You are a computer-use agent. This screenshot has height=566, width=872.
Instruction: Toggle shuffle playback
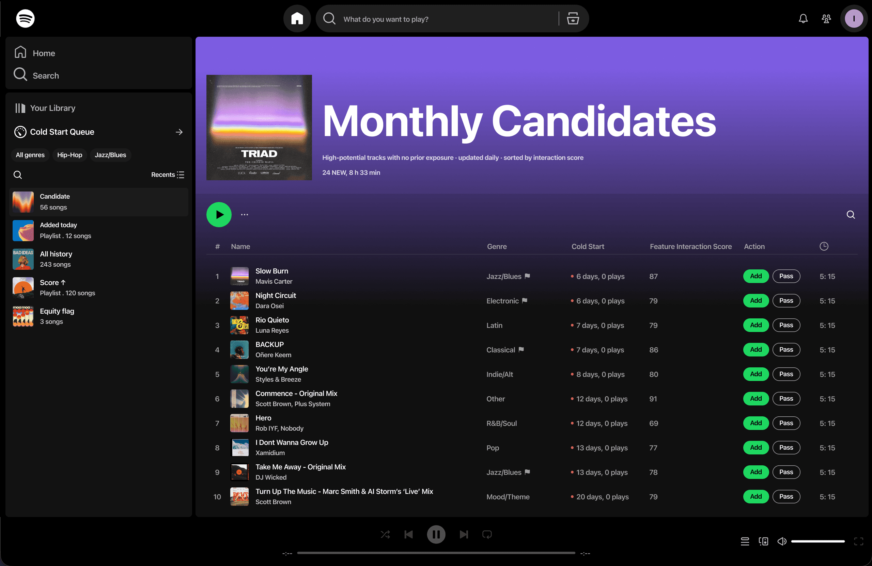(385, 534)
